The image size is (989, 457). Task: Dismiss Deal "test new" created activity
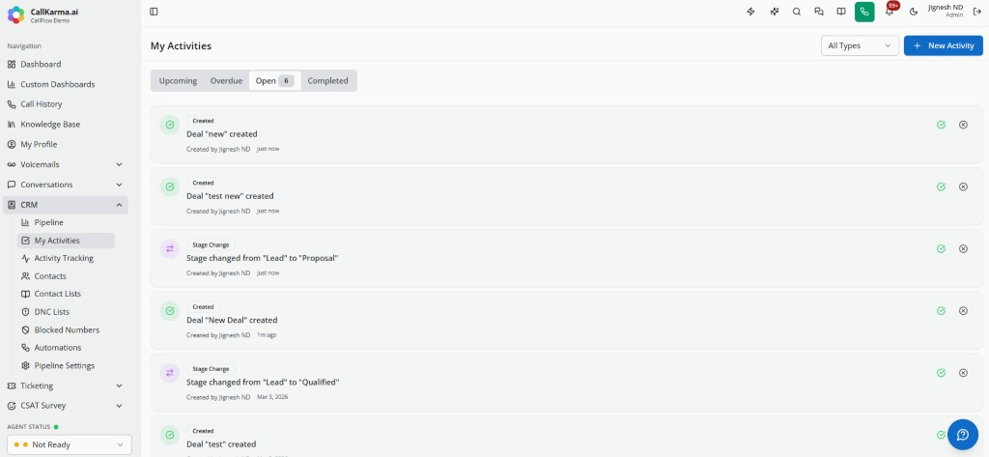pyautogui.click(x=963, y=186)
